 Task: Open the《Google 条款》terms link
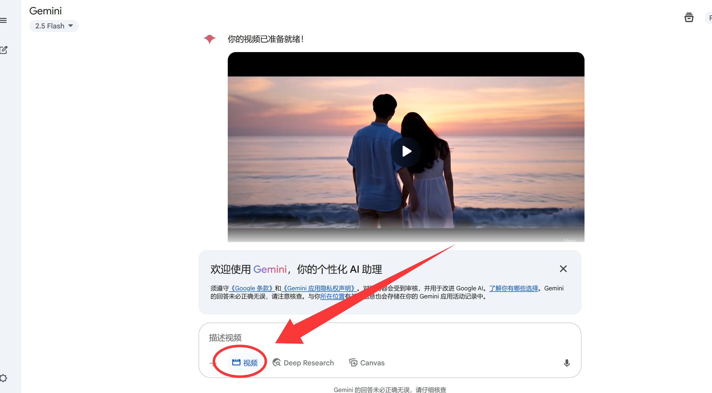(x=251, y=288)
